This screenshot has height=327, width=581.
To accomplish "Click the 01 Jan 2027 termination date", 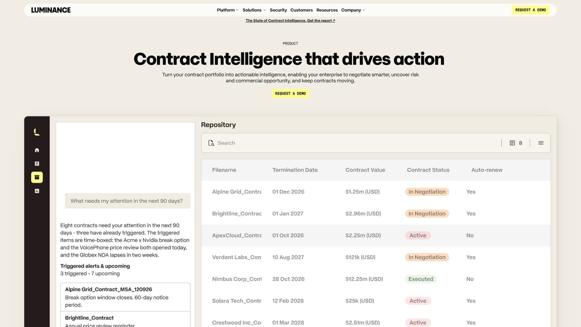I will [x=288, y=213].
